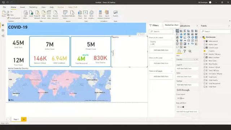Open more options for Filters on this visual

click(x=172, y=38)
